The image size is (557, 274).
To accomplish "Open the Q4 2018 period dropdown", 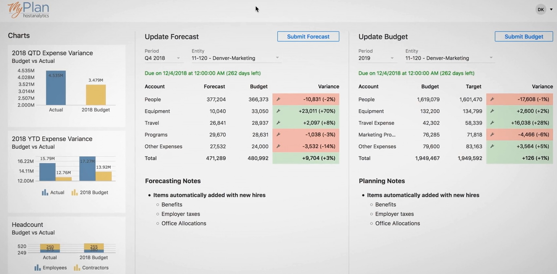I will [x=163, y=58].
